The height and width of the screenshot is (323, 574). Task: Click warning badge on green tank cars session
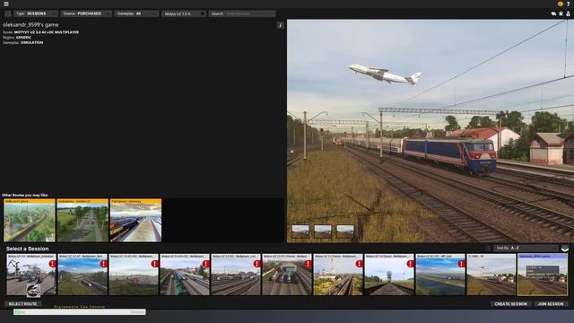click(205, 264)
